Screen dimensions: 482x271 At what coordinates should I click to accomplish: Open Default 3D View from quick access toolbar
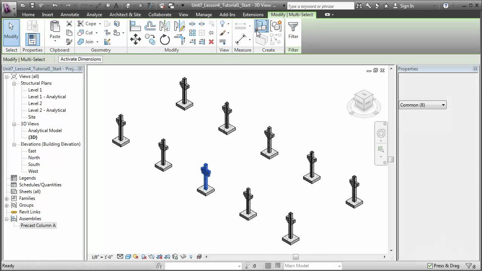pyautogui.click(x=128, y=5)
